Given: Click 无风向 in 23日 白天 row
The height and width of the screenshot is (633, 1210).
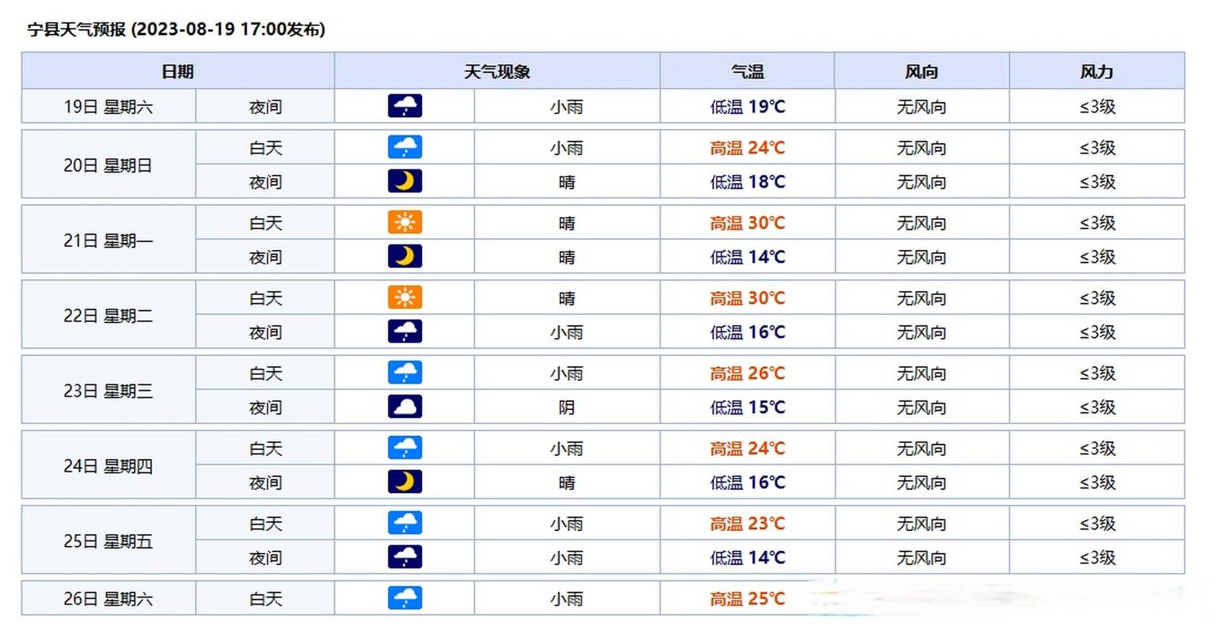Looking at the screenshot, I should click(922, 373).
